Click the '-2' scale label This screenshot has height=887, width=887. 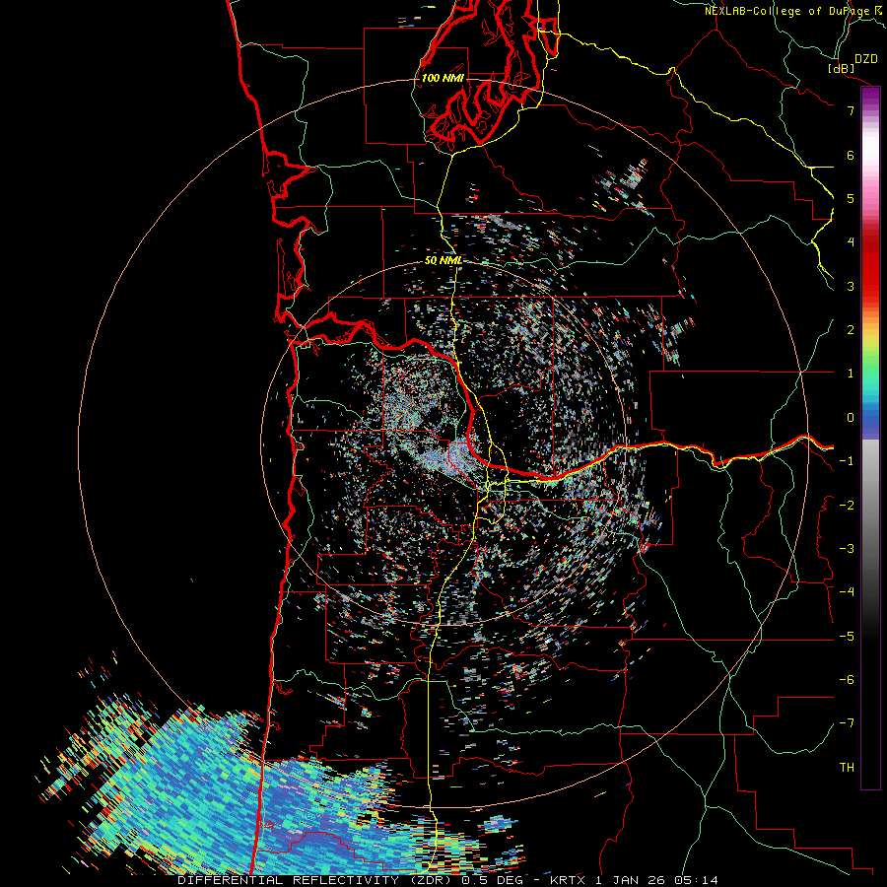tap(847, 506)
